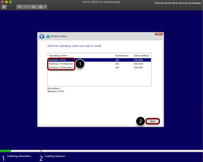Choose Windows 10 Education in the list
Screen dimensions: 203x162
pos(61,68)
